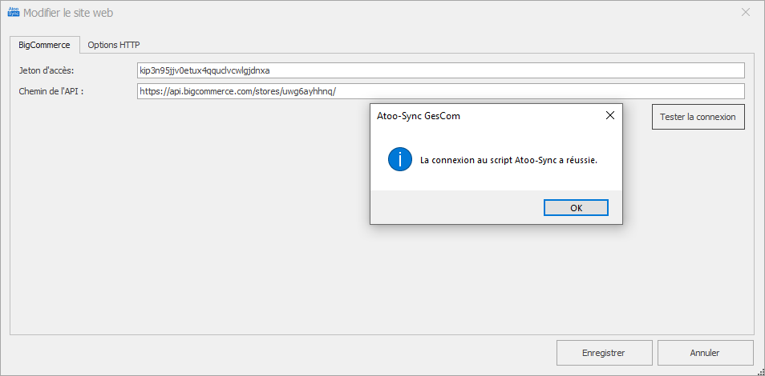Click the Atoo-Sync app icon in title bar
The image size is (765, 376).
13,13
